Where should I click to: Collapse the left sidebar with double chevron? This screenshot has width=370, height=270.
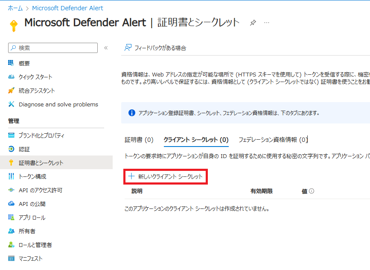[106, 48]
